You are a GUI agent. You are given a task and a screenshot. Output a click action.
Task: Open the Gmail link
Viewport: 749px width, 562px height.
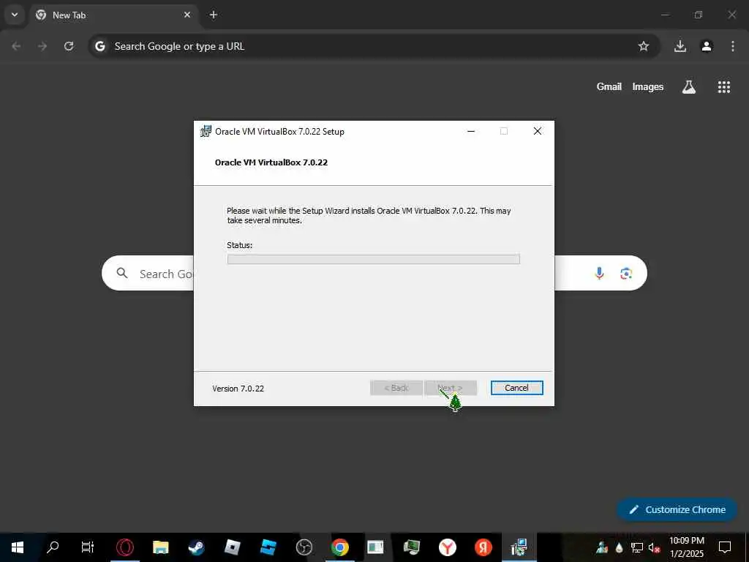tap(609, 86)
